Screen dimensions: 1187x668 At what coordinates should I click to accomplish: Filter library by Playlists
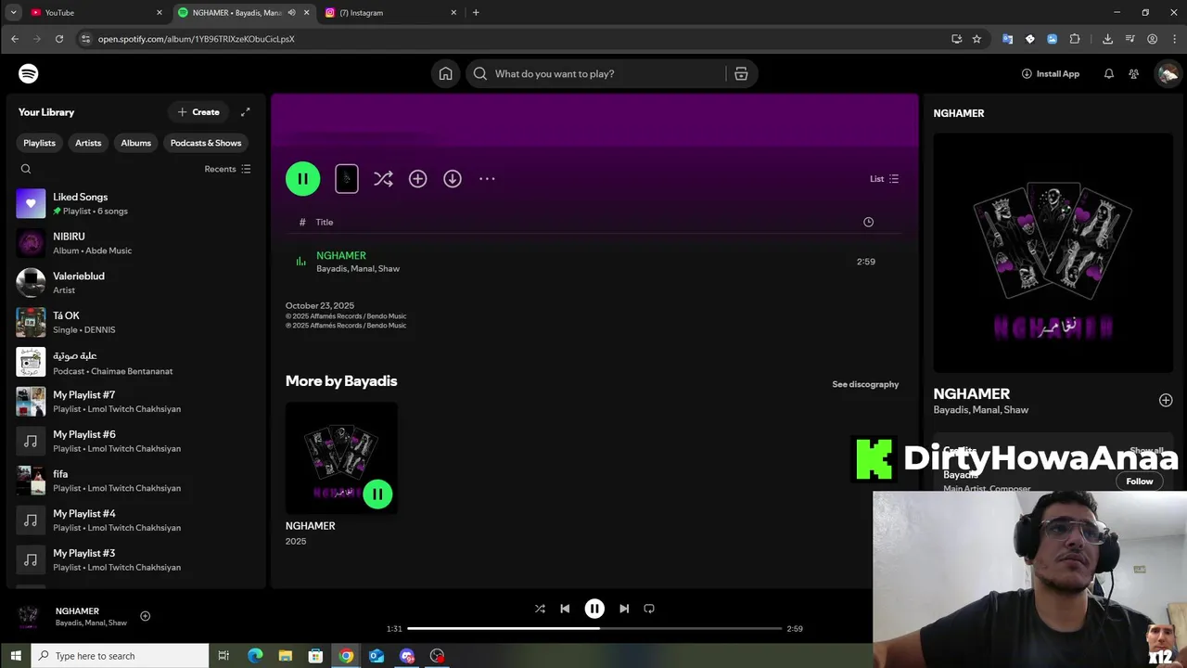click(x=39, y=143)
